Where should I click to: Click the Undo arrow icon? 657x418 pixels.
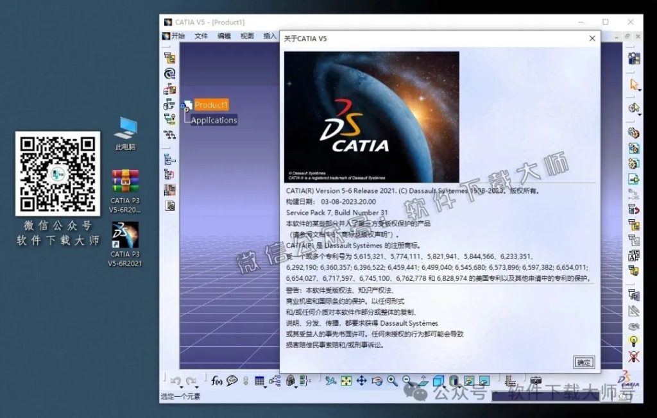click(x=176, y=380)
